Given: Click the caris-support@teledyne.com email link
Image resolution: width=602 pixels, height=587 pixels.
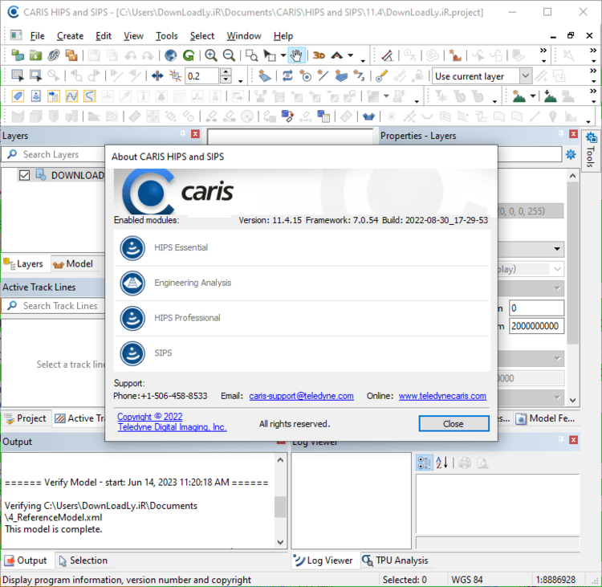Looking at the screenshot, I should click(301, 396).
